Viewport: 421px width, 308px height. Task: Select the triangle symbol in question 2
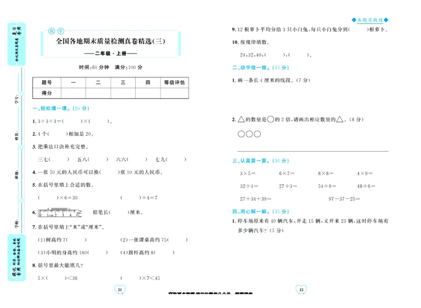coord(242,119)
